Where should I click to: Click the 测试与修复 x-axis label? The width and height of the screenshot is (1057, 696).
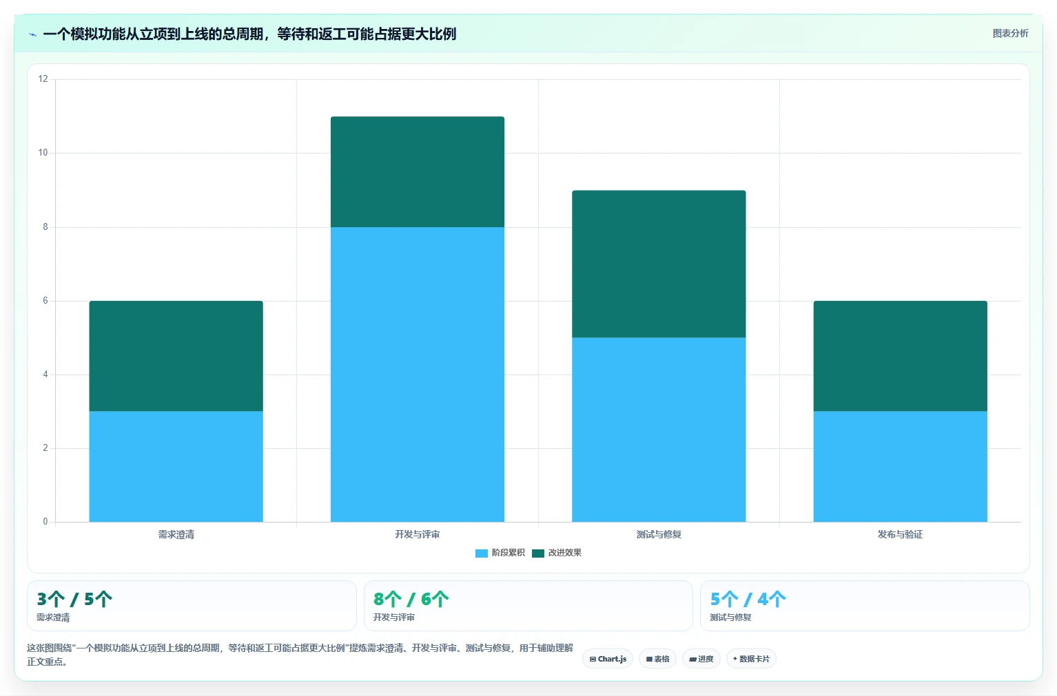click(659, 534)
